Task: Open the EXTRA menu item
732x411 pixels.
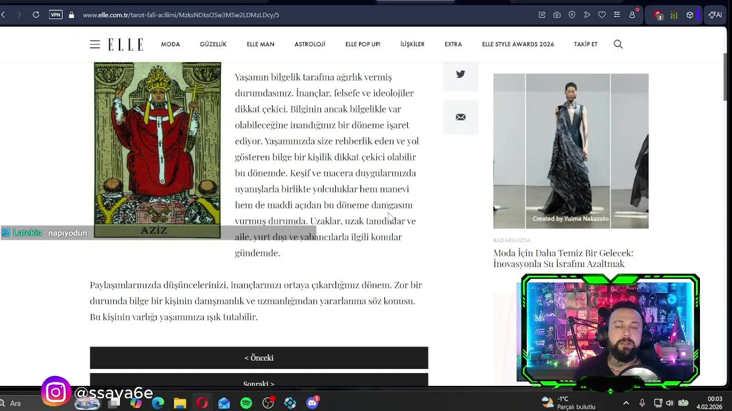Action: pos(453,44)
